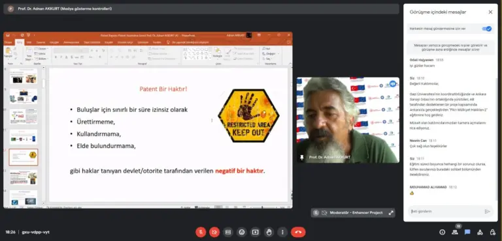Screen dimensions: 502x241
Task: Click the save icon in PowerPoint title bar
Action: pyautogui.click(x=8, y=35)
